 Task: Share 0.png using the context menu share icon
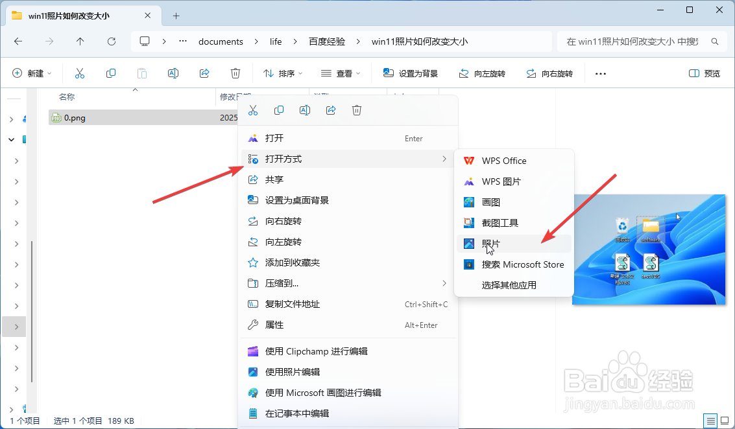point(331,110)
